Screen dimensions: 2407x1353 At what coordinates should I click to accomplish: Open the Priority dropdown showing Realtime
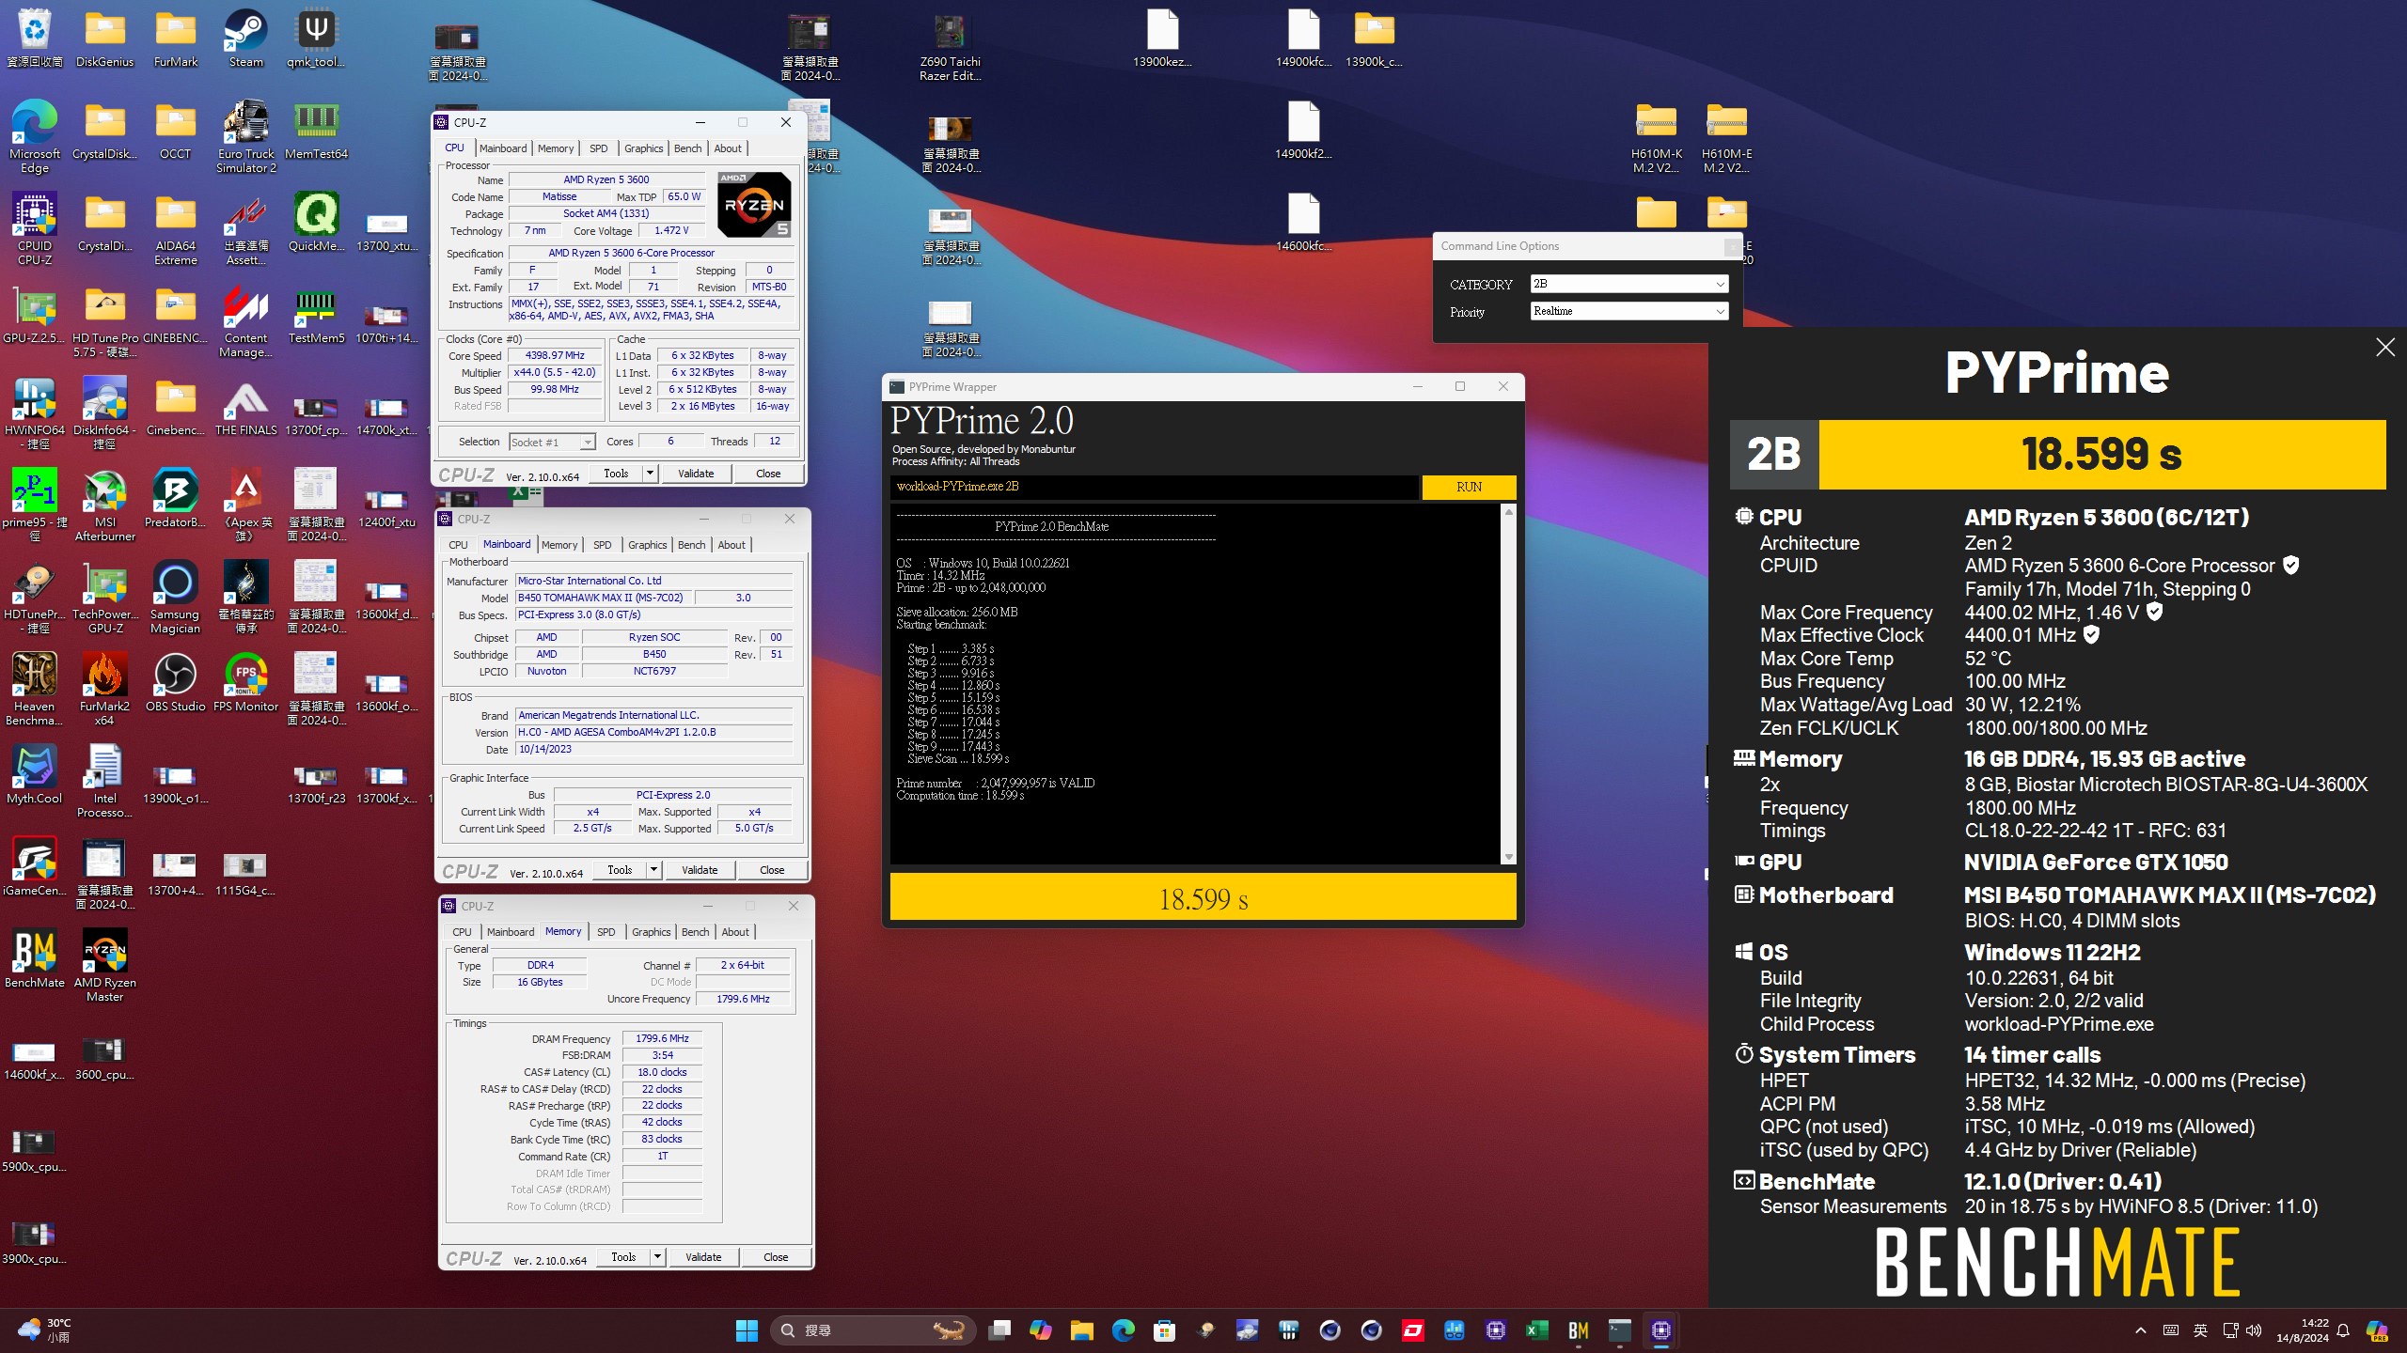pyautogui.click(x=1628, y=311)
